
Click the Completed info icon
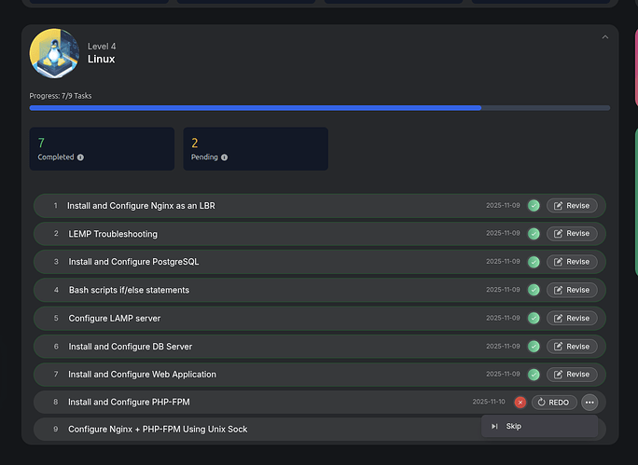tap(80, 157)
